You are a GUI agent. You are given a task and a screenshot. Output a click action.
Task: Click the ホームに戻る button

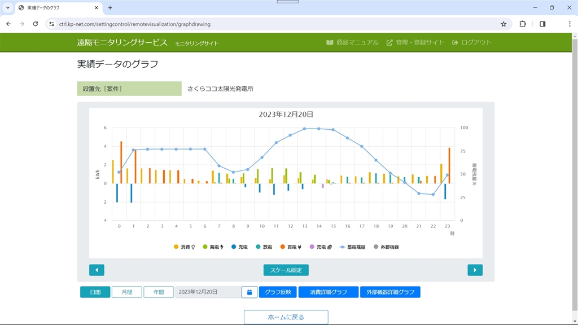(286, 317)
